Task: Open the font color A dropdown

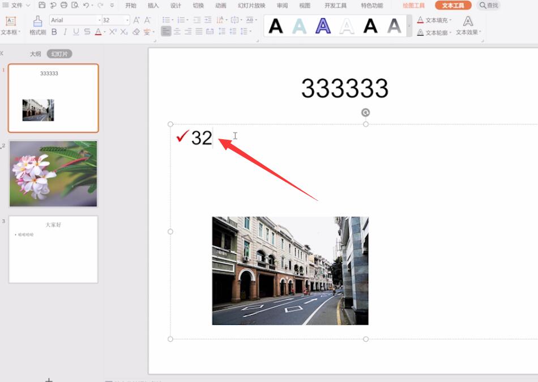Action: click(x=105, y=32)
